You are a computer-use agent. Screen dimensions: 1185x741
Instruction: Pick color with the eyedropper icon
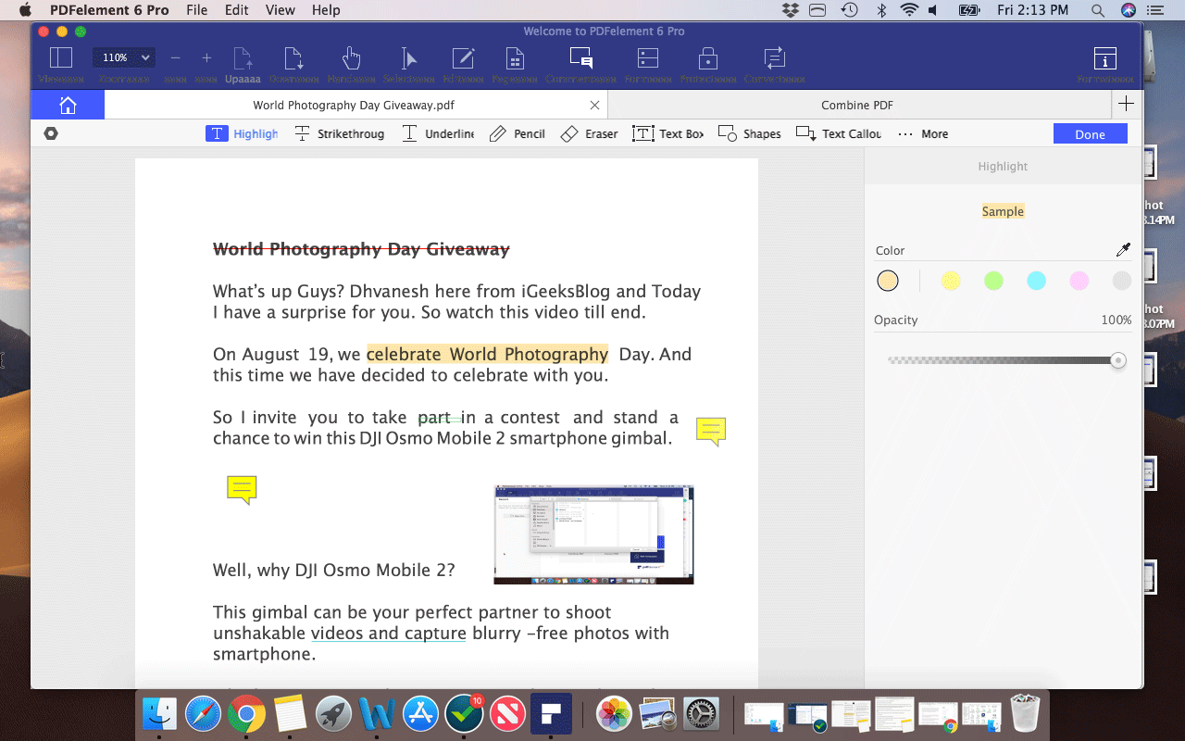(x=1123, y=250)
